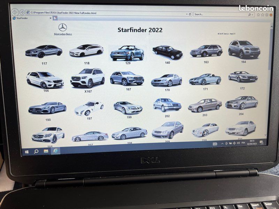Click the refresh icon in address bar
279x209 pixels.
(x=190, y=14)
